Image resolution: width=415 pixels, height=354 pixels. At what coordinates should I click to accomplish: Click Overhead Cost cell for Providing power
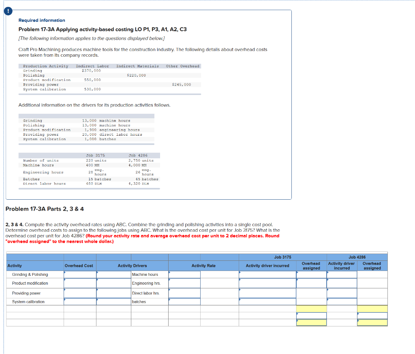79,293
